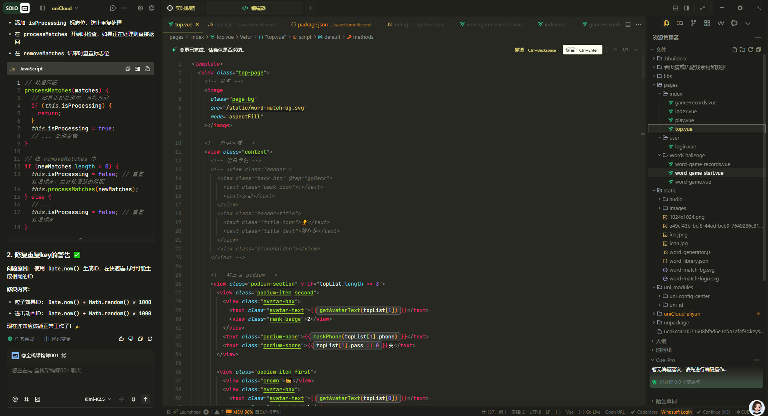Refresh the file explorer
768x416 pixels.
point(750,50)
